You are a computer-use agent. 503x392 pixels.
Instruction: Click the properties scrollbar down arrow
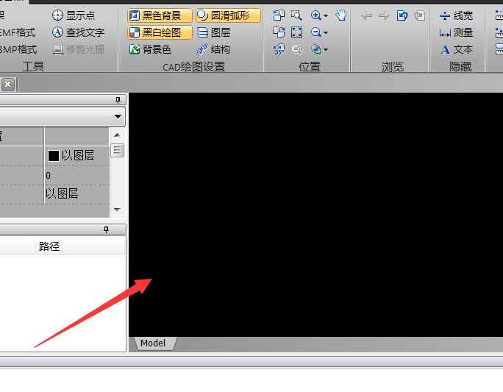[x=117, y=210]
